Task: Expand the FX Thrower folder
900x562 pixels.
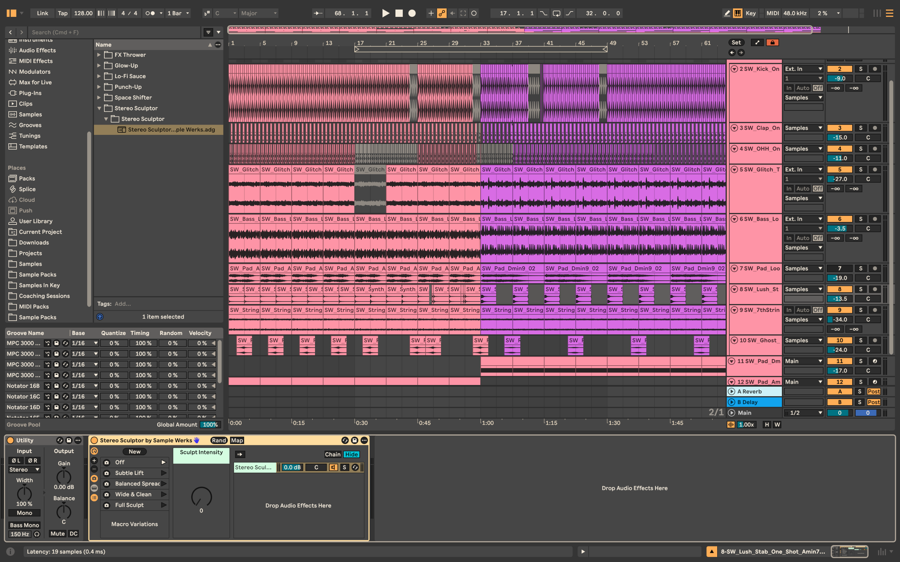Action: point(99,55)
